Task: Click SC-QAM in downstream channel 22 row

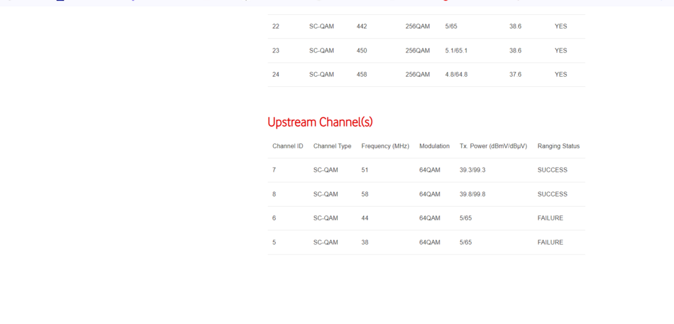Action: (321, 26)
